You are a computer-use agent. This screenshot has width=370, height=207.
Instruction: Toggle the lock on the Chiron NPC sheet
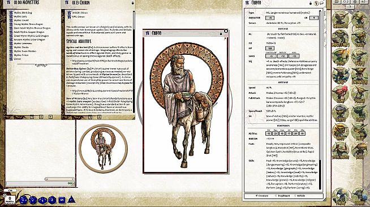click(311, 3)
